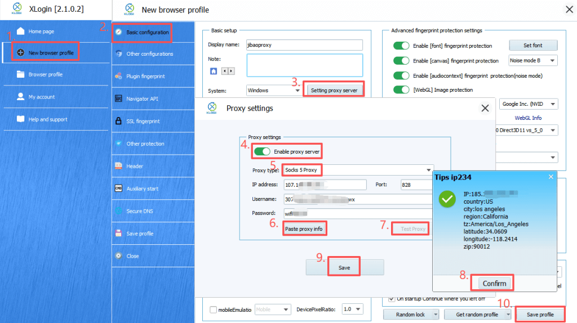Click the Browser profile folder icon

pyautogui.click(x=21, y=74)
